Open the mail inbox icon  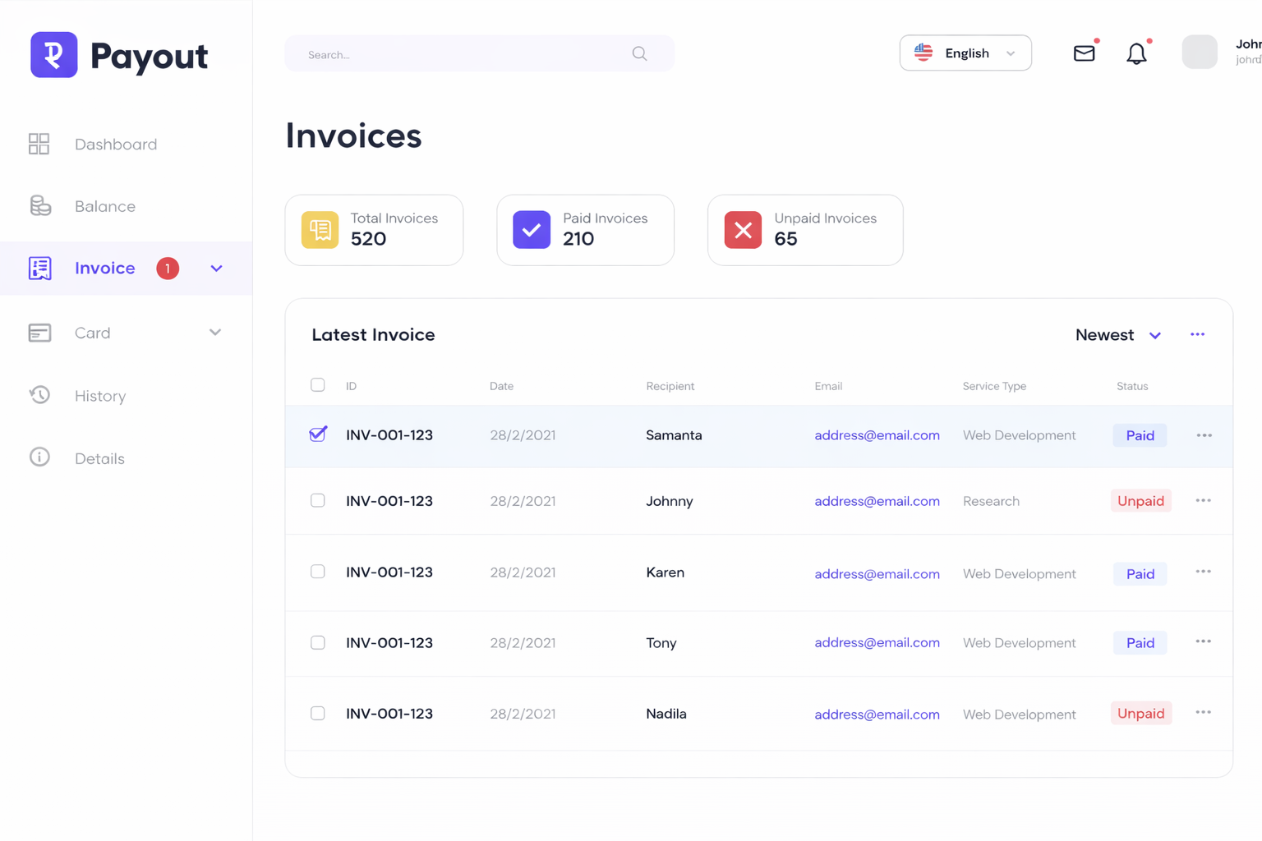(x=1084, y=53)
